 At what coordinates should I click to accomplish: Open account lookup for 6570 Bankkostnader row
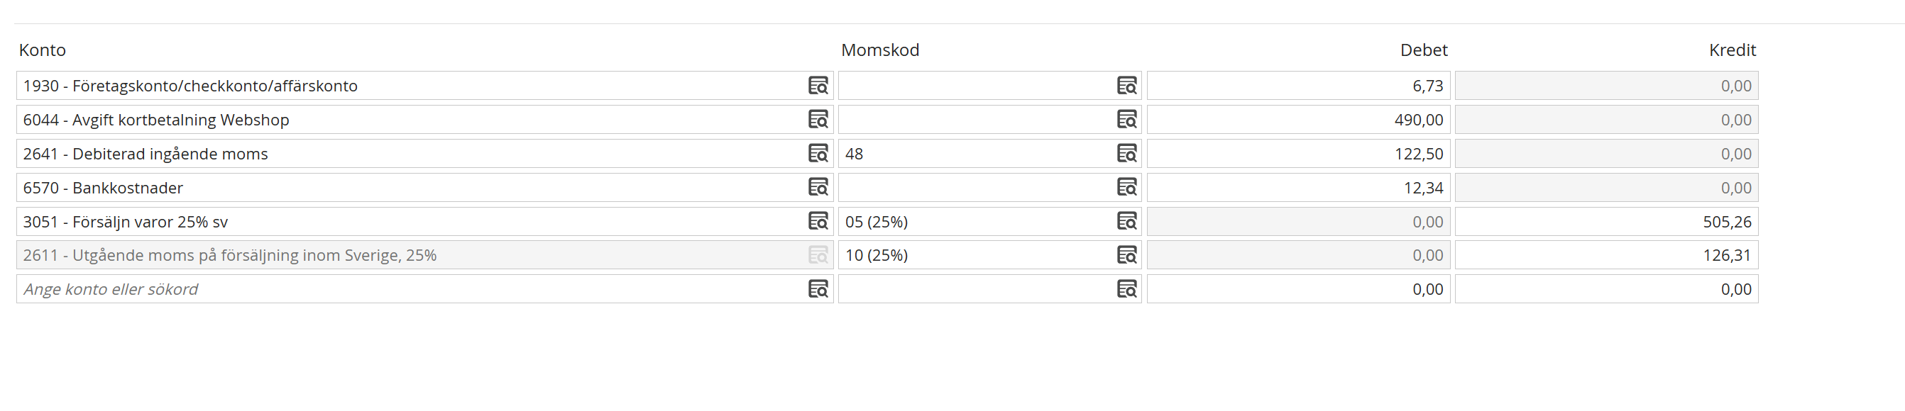point(818,187)
